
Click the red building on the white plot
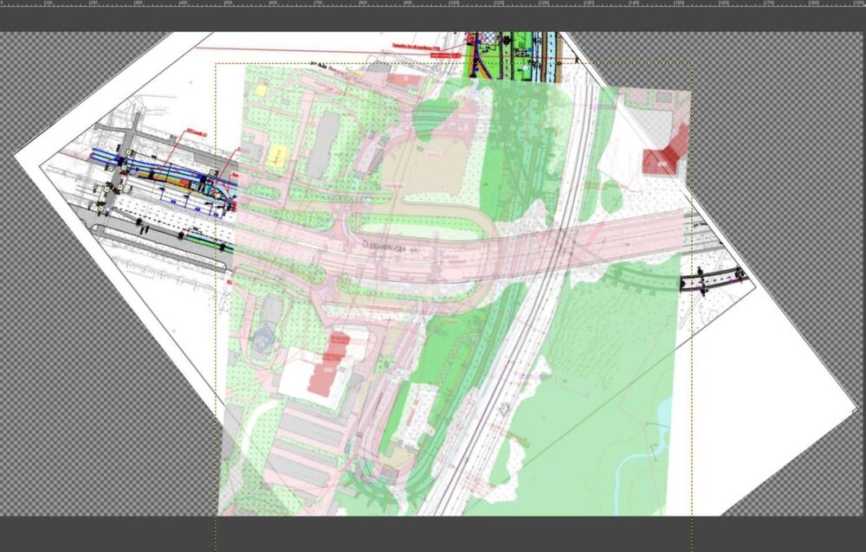click(x=328, y=363)
